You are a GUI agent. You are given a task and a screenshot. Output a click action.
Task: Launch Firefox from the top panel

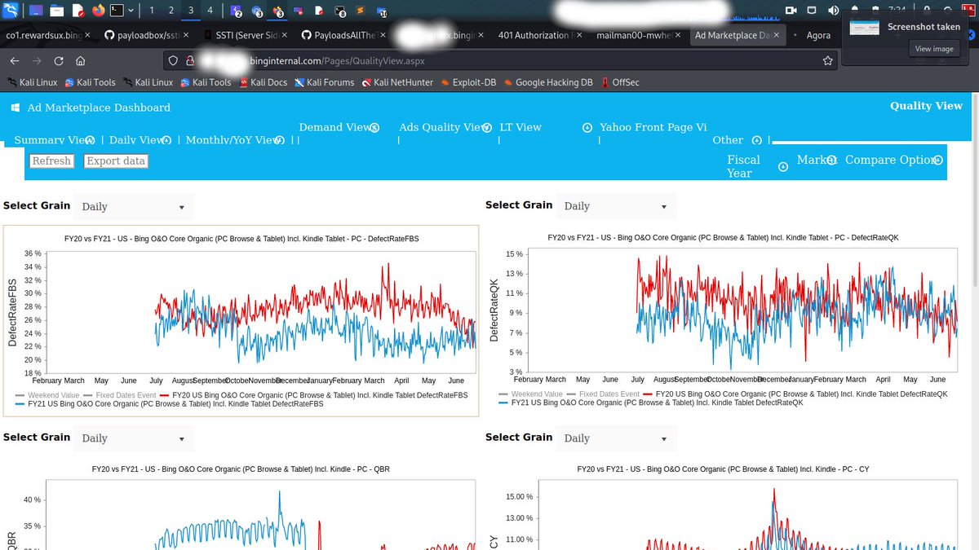[99, 11]
